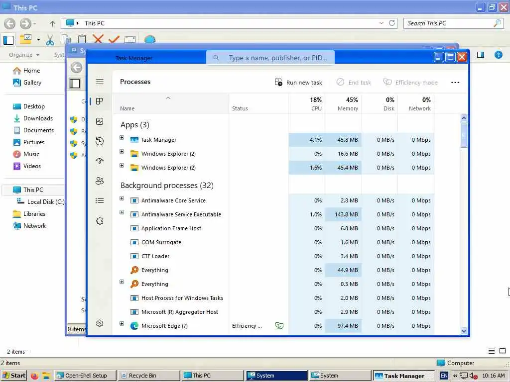Click Up arrow in This PC window
510x382 pixels.
[x=52, y=23]
